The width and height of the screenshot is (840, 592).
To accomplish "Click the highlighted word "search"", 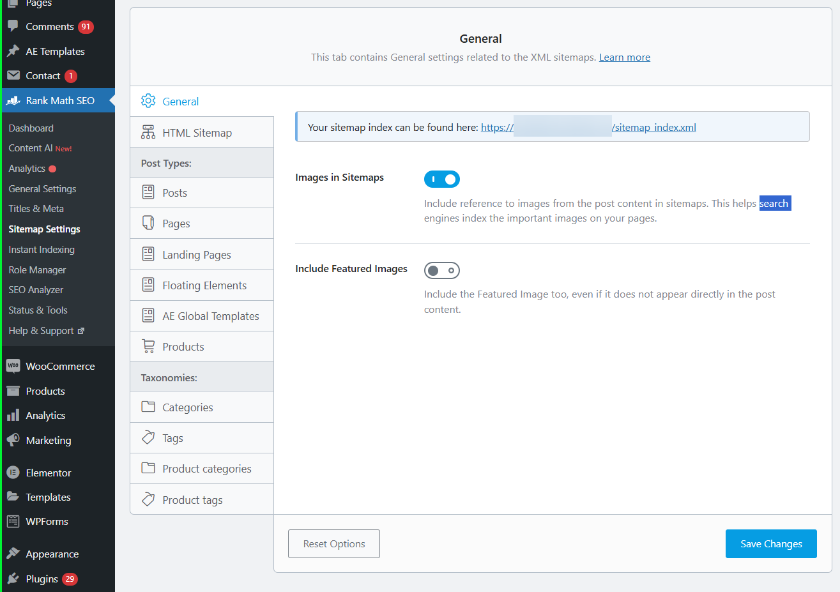I will click(x=775, y=203).
